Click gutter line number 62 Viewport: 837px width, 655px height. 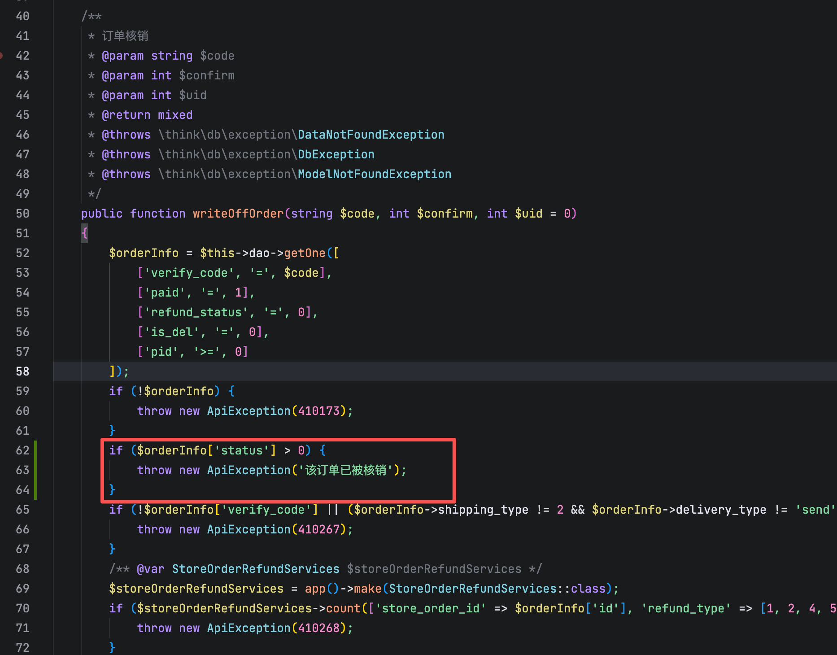pyautogui.click(x=22, y=450)
